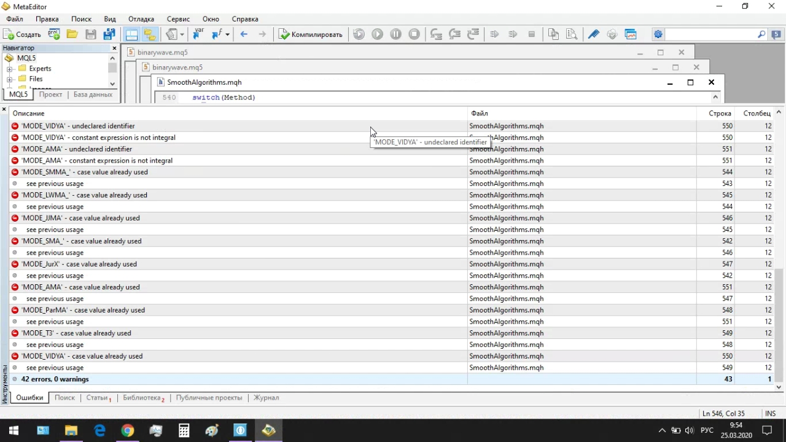Sort errors by Столбец column header
This screenshot has width=786, height=442.
click(x=755, y=114)
